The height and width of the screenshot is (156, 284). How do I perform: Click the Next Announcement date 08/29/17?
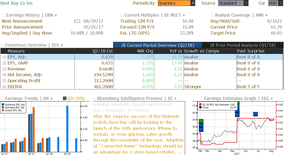(x=93, y=21)
